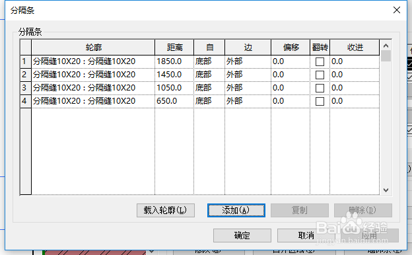
Task: Select the setback 0.0 cell in row 3
Action: (x=355, y=88)
